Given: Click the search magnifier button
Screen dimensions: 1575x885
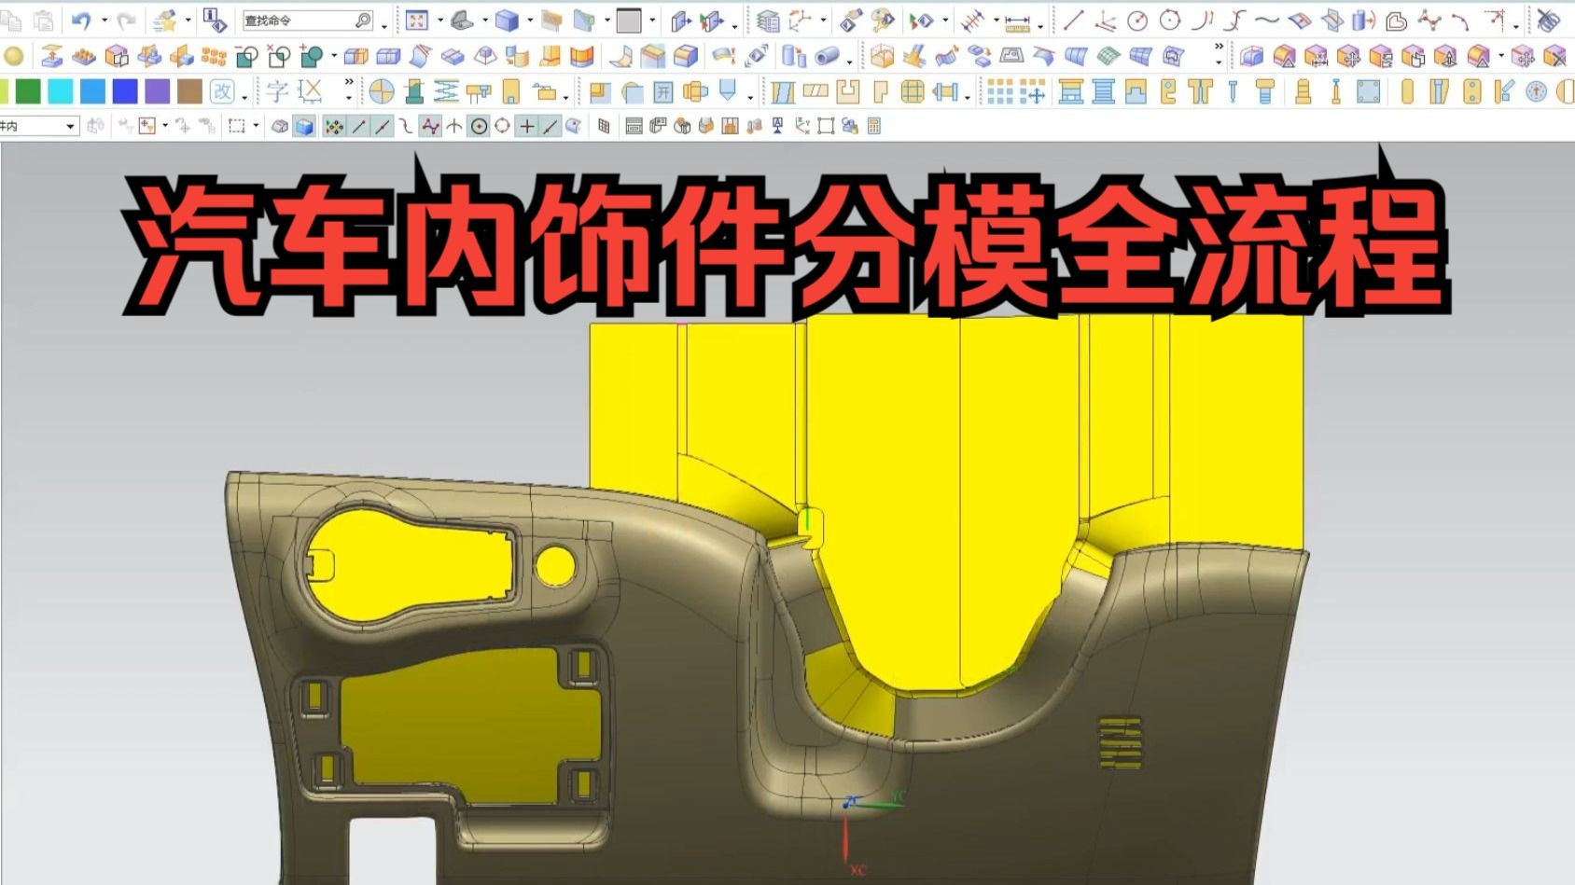Looking at the screenshot, I should 363,20.
